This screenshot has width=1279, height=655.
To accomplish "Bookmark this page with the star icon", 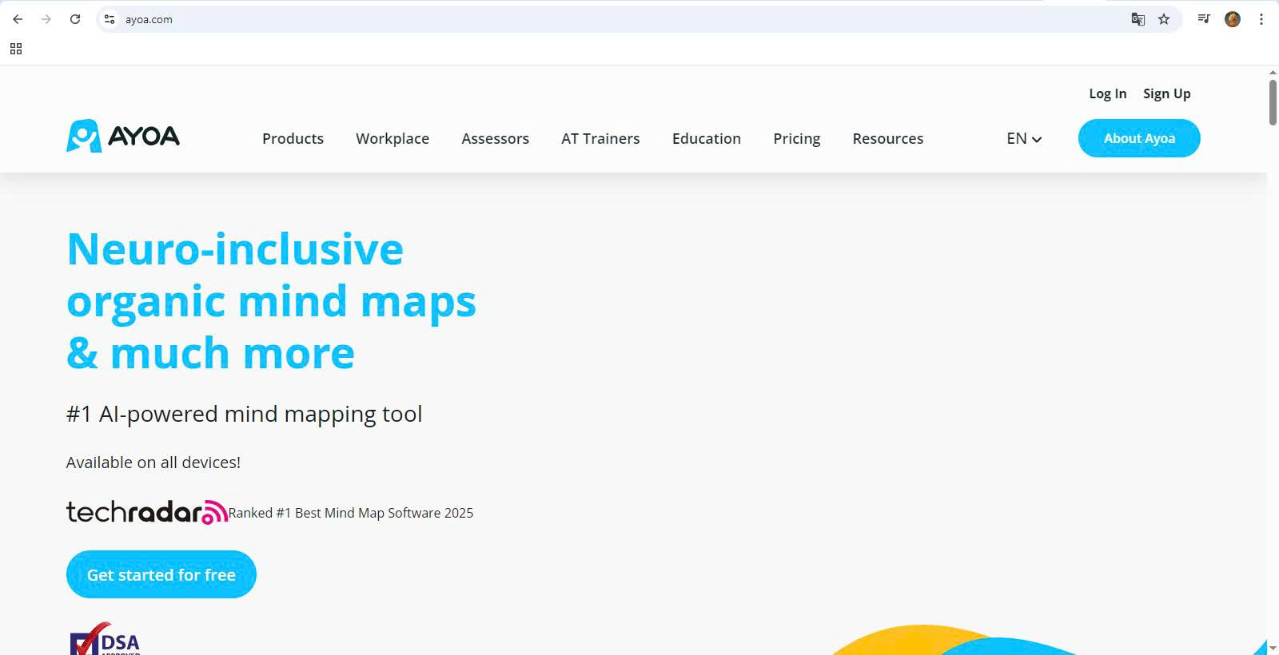I will click(1164, 19).
